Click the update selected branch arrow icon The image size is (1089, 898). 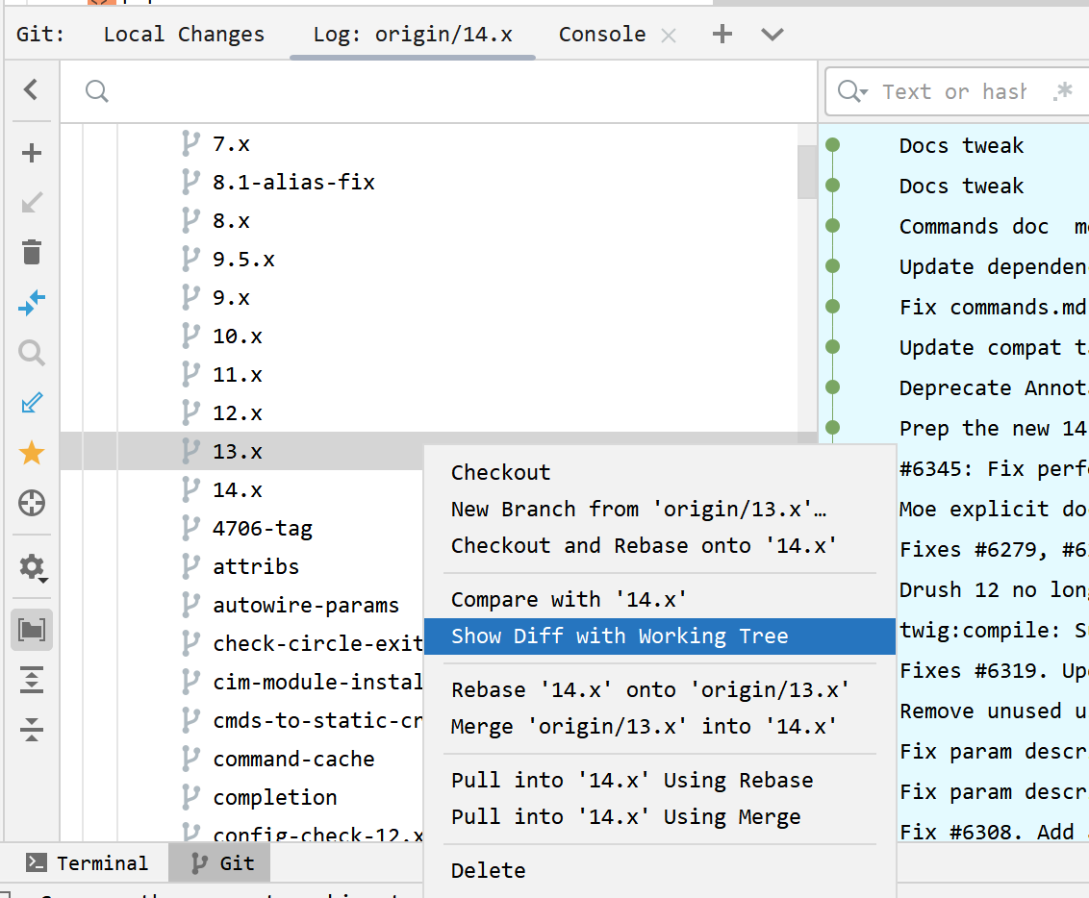tap(31, 203)
